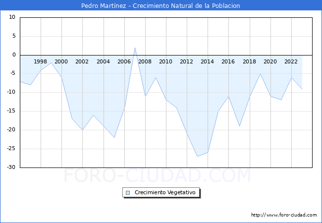Click the chart title 'Pedro Martínez - Crecimiento Natural de la Poblacion'
Image resolution: width=322 pixels, height=223 pixels.
tap(161, 5)
